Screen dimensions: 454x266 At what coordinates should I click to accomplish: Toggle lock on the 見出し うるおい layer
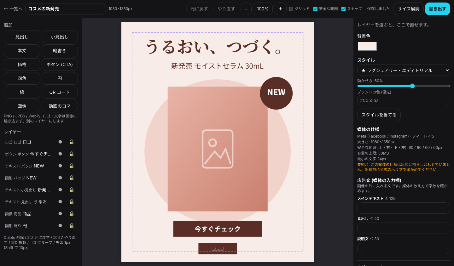tap(72, 202)
